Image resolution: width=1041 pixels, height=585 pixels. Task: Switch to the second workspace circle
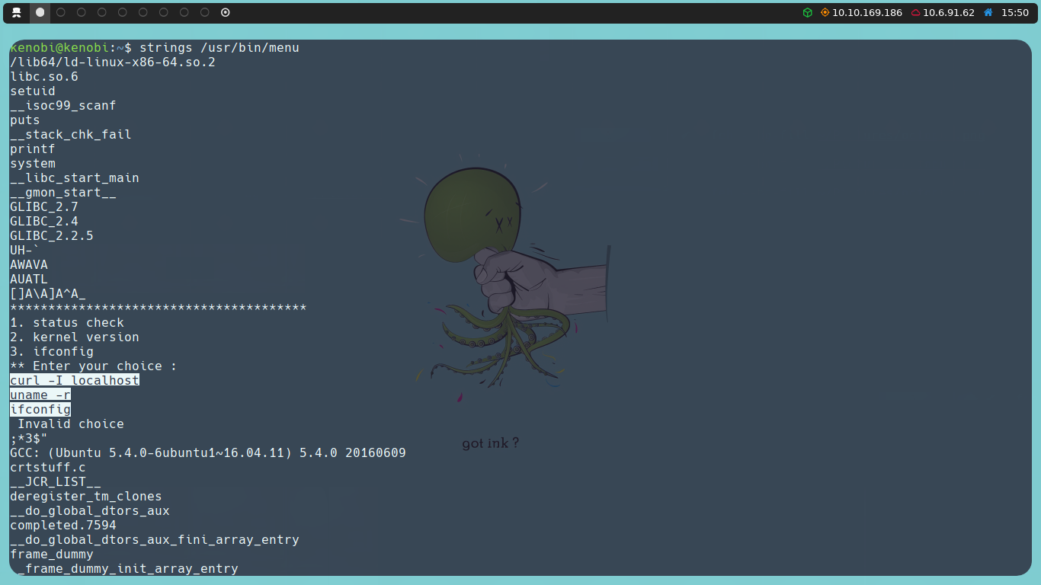point(61,12)
